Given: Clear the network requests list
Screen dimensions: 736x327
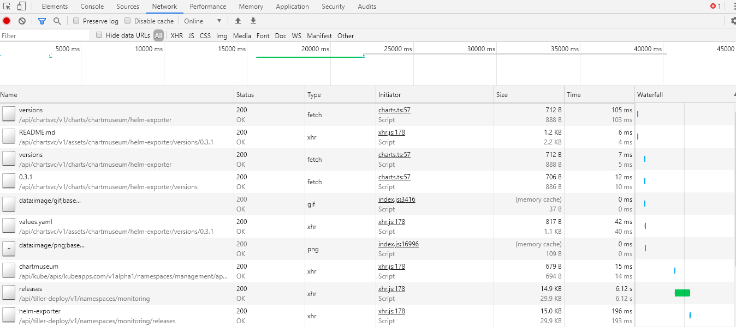Looking at the screenshot, I should coord(22,21).
